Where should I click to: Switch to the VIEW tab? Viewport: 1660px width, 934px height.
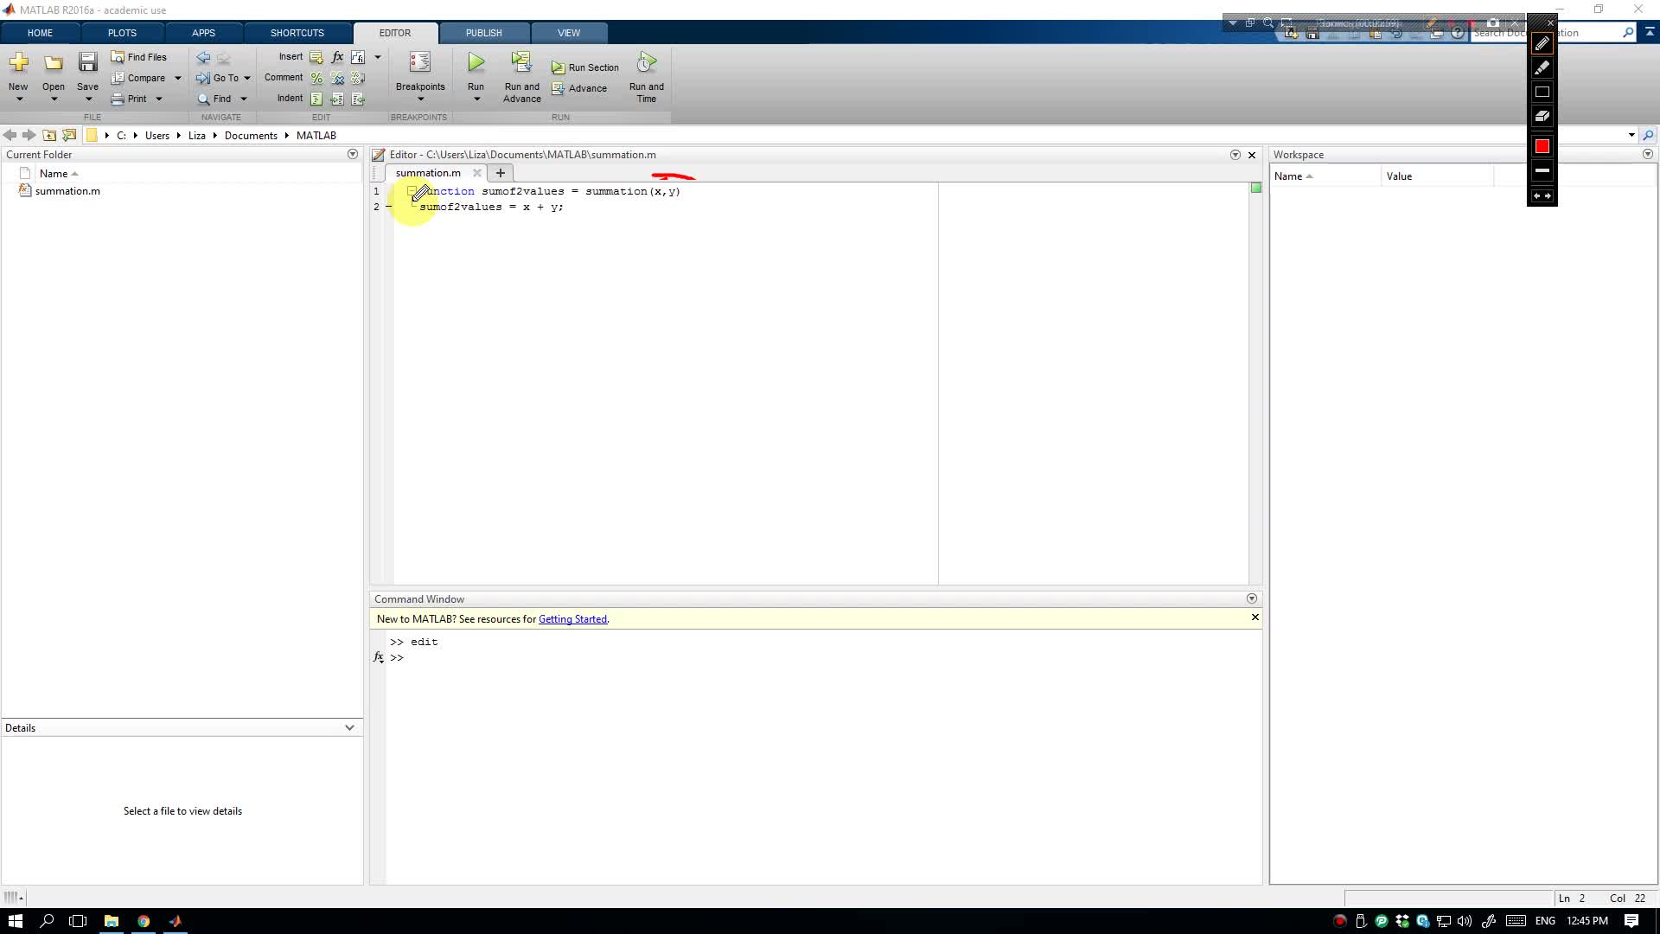569,33
